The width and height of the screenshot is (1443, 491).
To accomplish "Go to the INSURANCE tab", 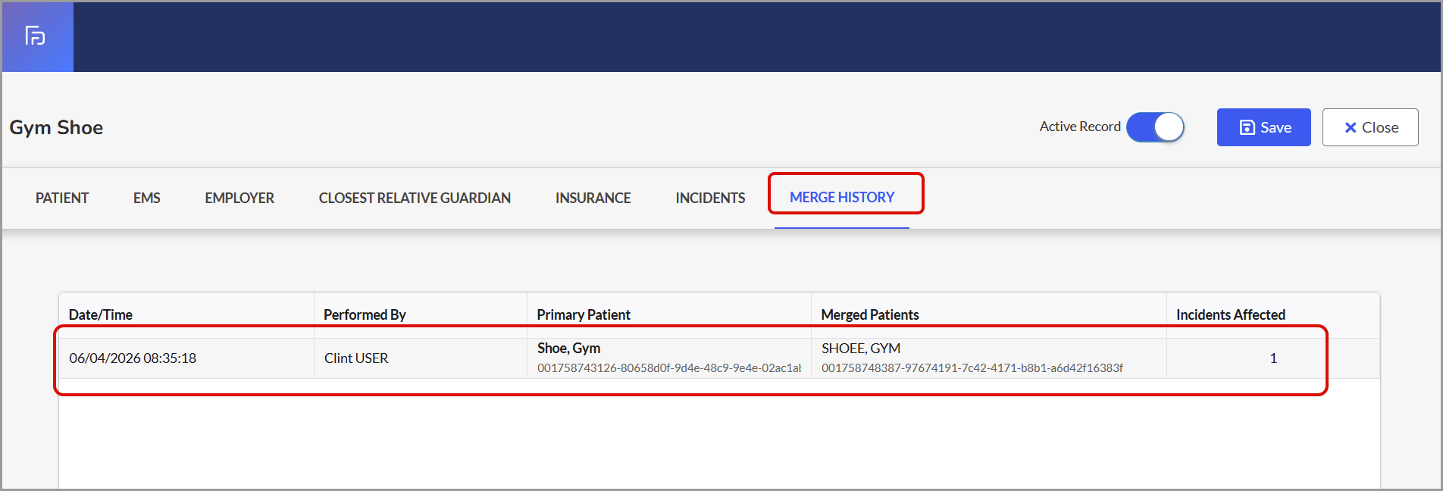I will [593, 198].
